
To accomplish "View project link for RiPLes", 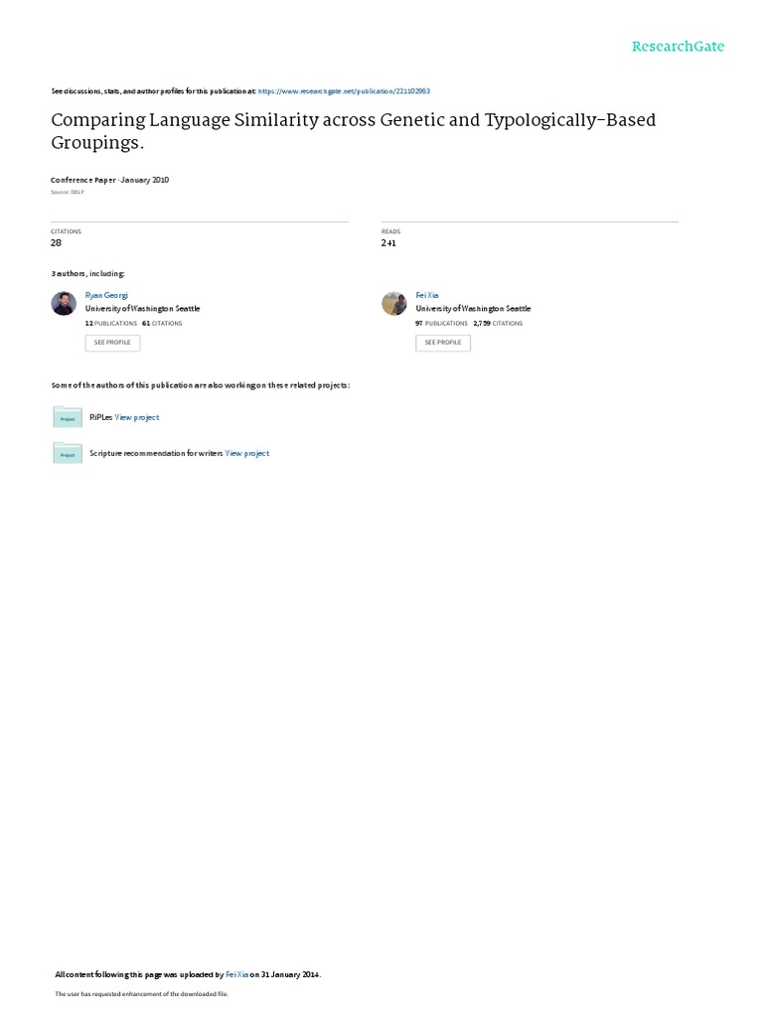I will pos(137,417).
